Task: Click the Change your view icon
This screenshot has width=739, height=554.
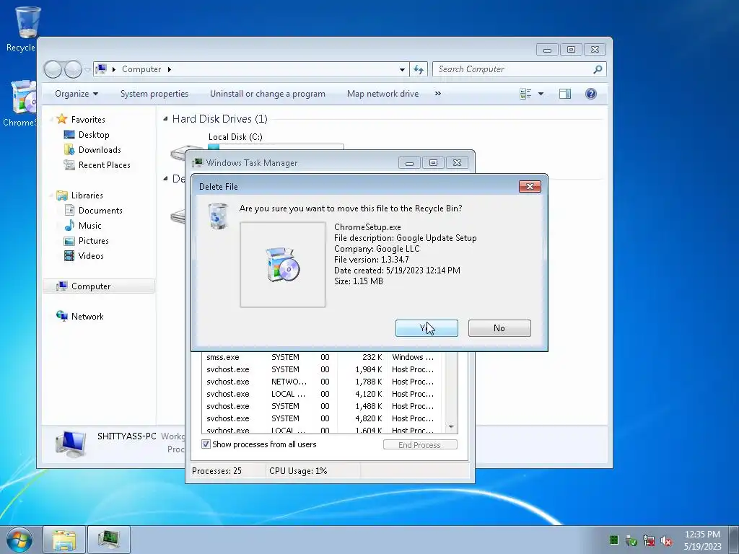Action: tap(525, 94)
